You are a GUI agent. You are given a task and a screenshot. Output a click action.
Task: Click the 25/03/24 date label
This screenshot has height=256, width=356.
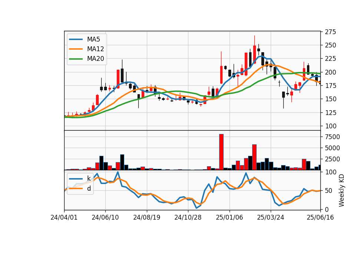pos(271,217)
